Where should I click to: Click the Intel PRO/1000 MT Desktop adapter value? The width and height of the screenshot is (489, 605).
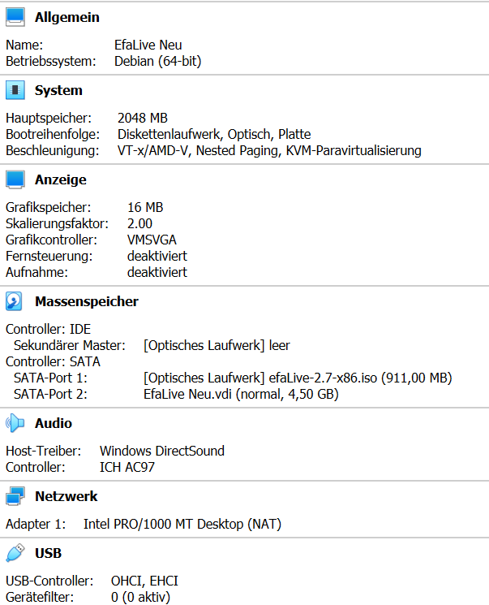(x=182, y=524)
